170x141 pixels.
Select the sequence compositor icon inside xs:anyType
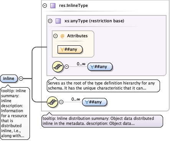coord(58,66)
